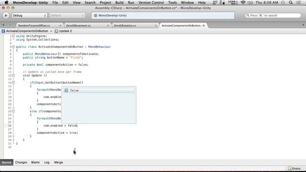
Task: Open the MonoDevelop-Unity app menu
Action: (30, 2)
